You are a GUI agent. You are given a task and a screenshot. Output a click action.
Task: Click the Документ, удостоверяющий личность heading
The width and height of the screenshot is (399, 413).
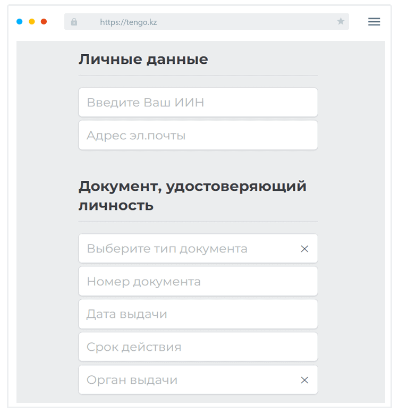(192, 196)
